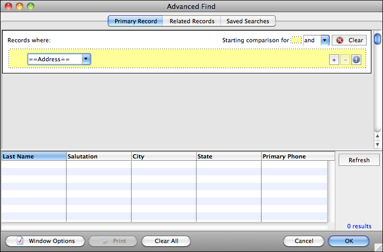Cancel the Advanced Find dialog
383x252 pixels.
click(303, 241)
